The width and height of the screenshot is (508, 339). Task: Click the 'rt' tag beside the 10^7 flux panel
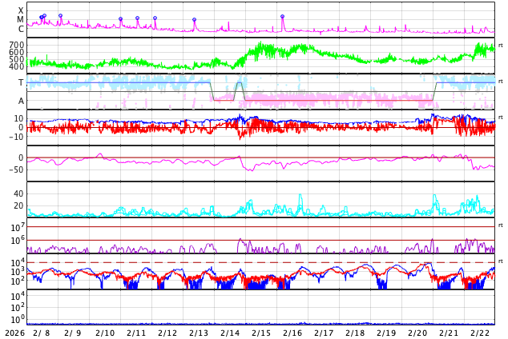(501, 225)
